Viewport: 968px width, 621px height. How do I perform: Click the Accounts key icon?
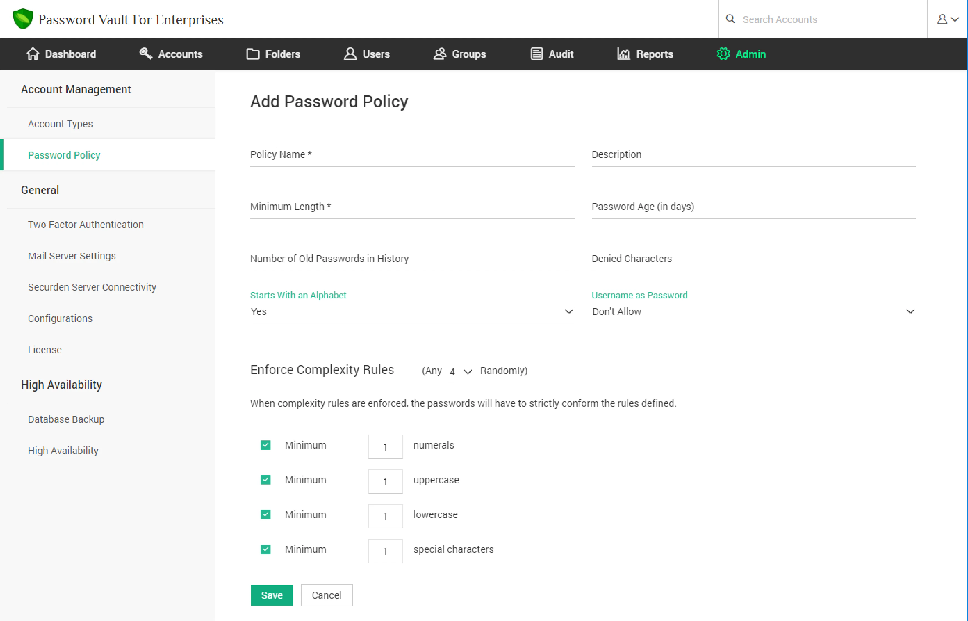(145, 54)
